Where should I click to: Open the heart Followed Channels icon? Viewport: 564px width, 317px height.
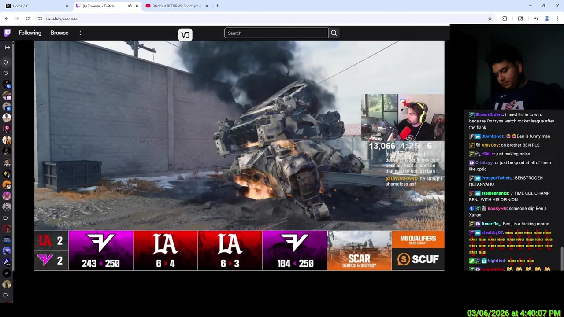click(x=6, y=74)
